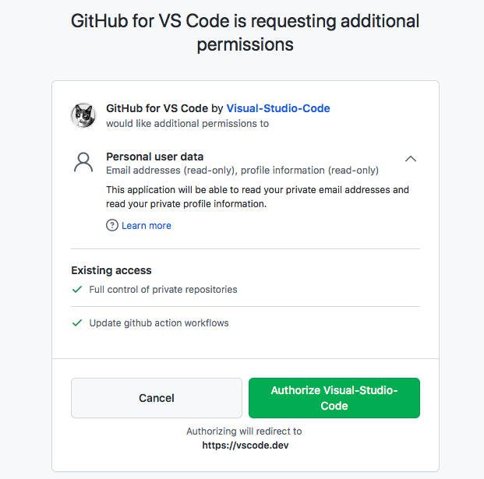
Task: Select the Full control of private repositories entry
Action: [x=163, y=289]
